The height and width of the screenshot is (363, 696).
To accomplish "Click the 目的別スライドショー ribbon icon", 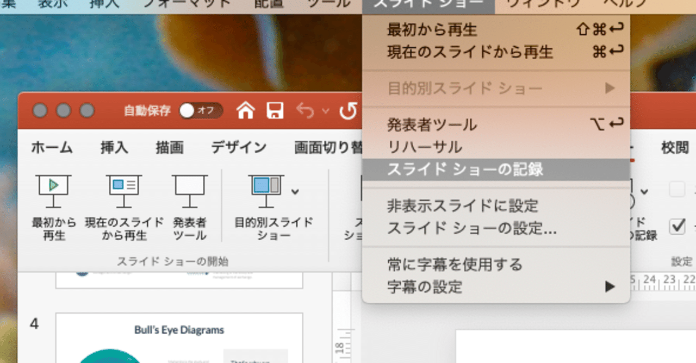I will click(x=266, y=191).
